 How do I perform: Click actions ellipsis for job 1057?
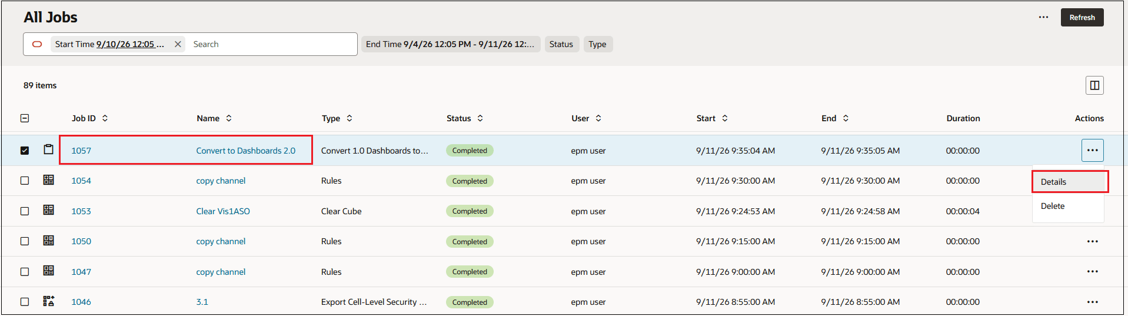point(1093,151)
